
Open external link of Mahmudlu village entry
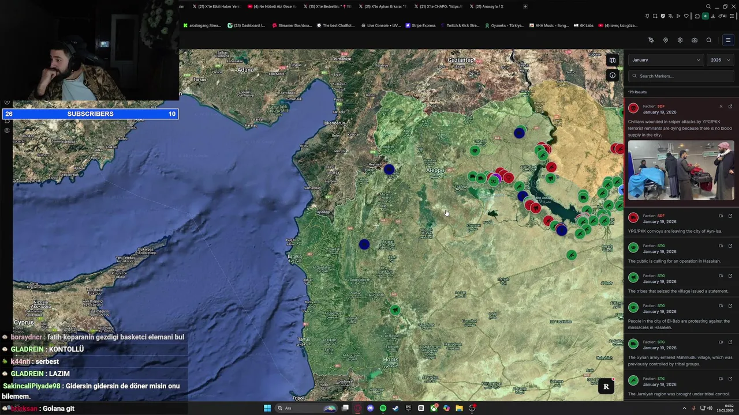tap(730, 342)
